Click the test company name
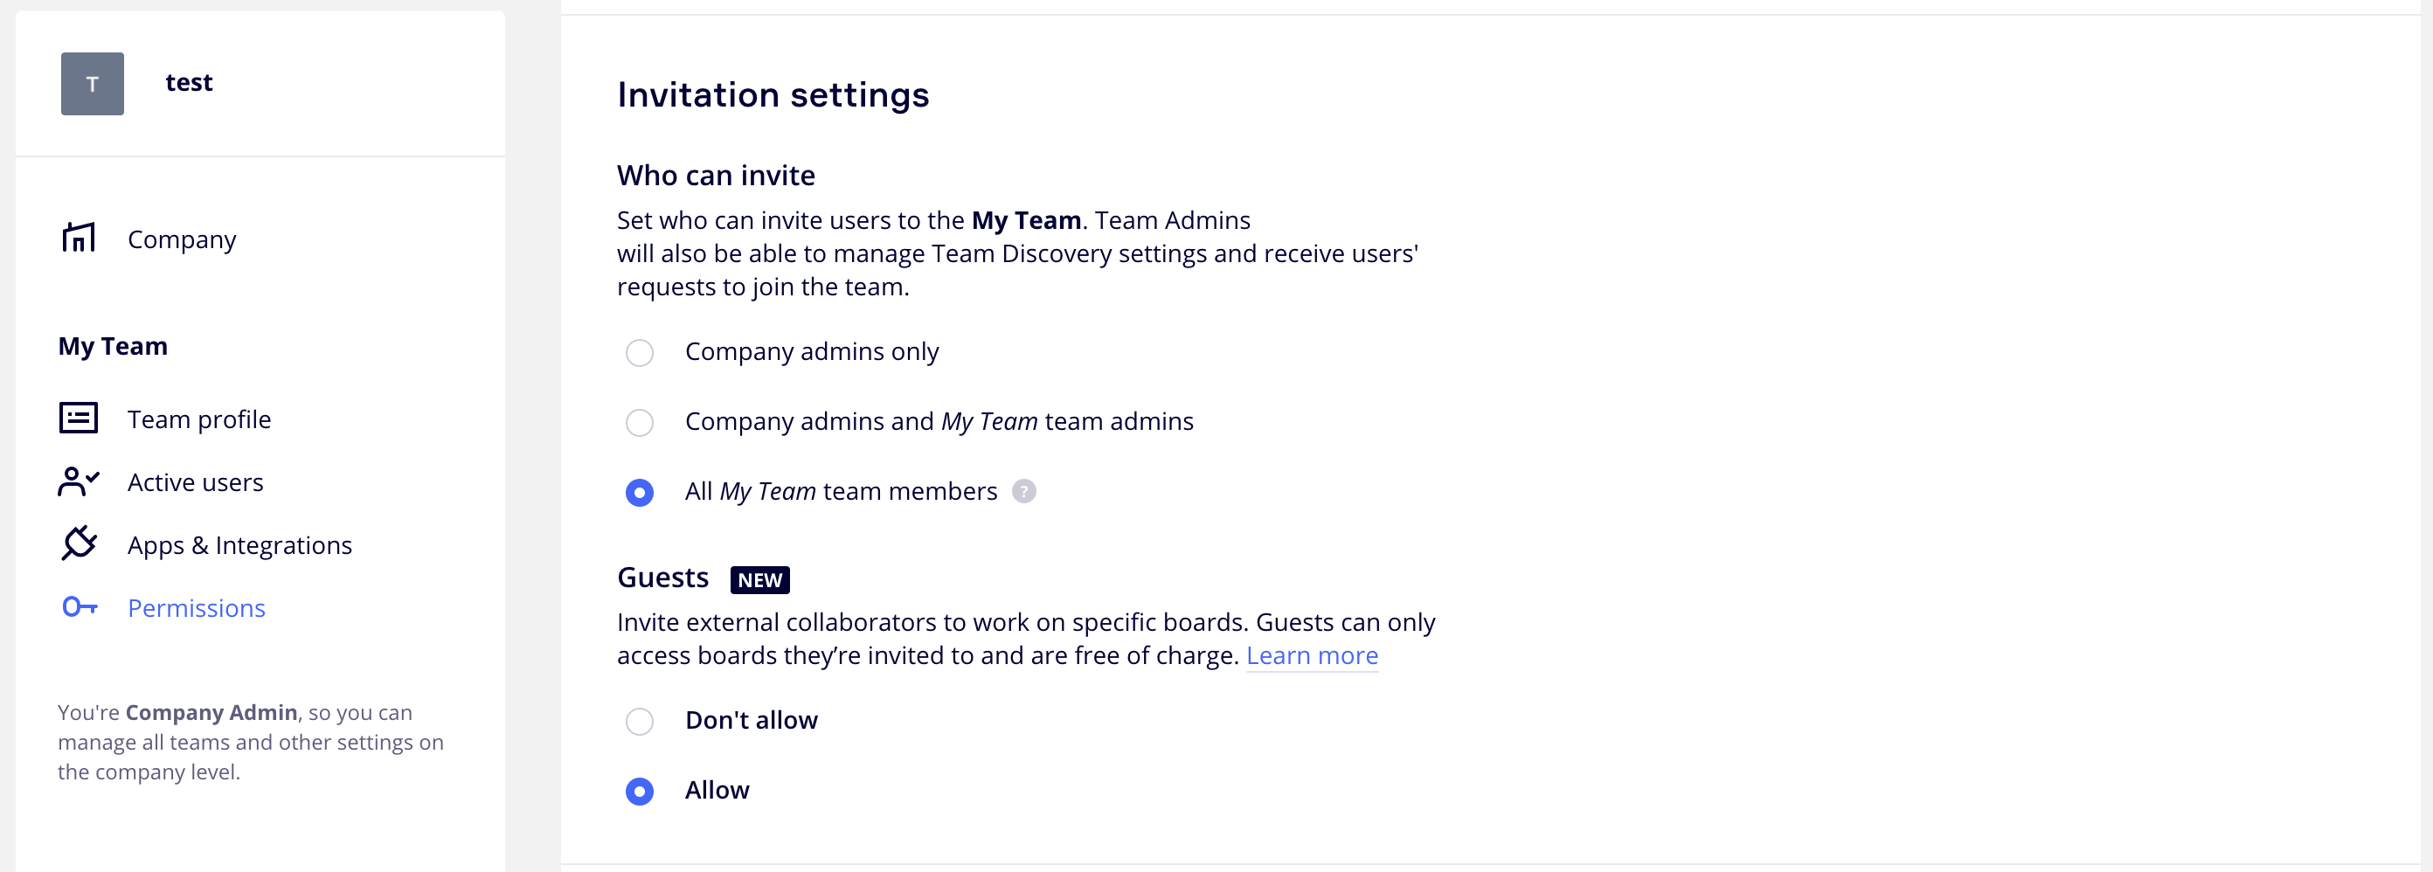 [189, 82]
